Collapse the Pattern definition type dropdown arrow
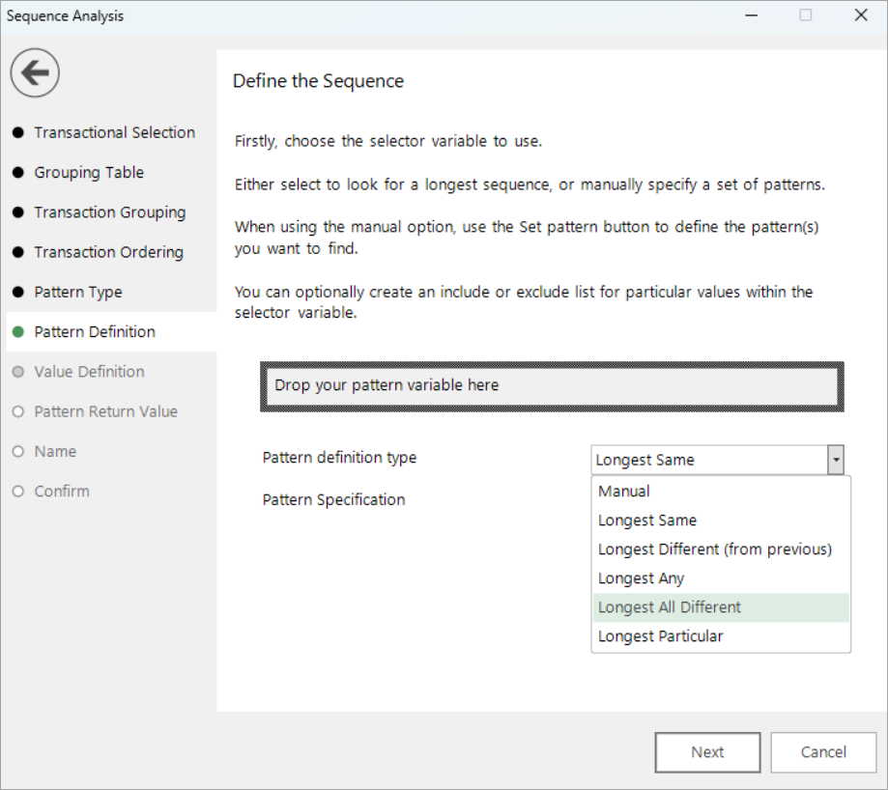The width and height of the screenshot is (888, 790). click(x=835, y=460)
